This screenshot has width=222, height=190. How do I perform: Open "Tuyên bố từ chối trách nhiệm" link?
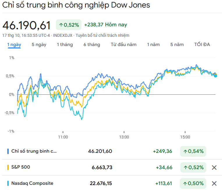point(102,35)
